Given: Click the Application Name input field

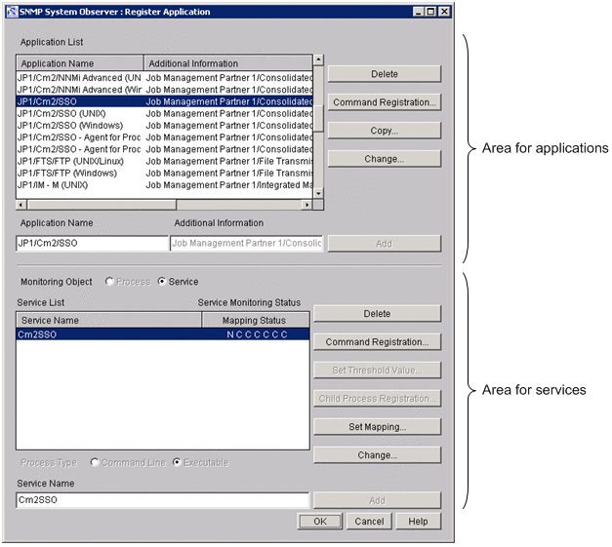Looking at the screenshot, I should tap(92, 244).
